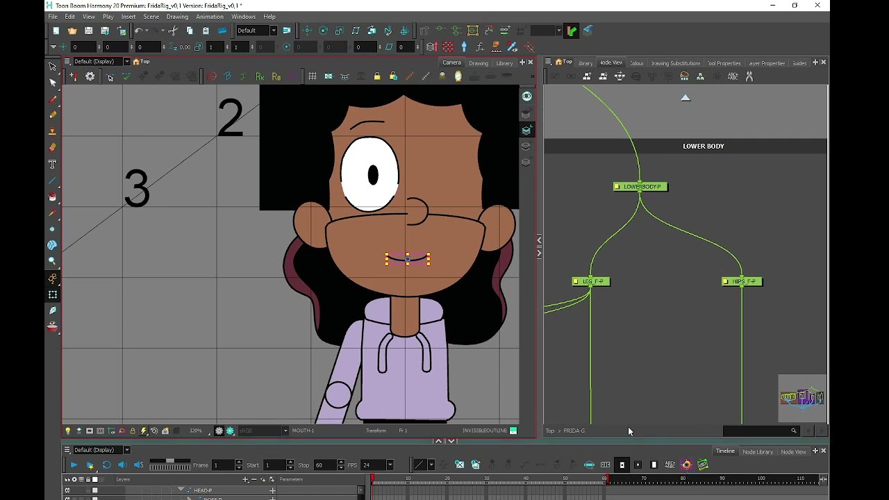Viewport: 889px width, 500px height.
Task: Click the Paste clipboard icon
Action: (x=206, y=31)
